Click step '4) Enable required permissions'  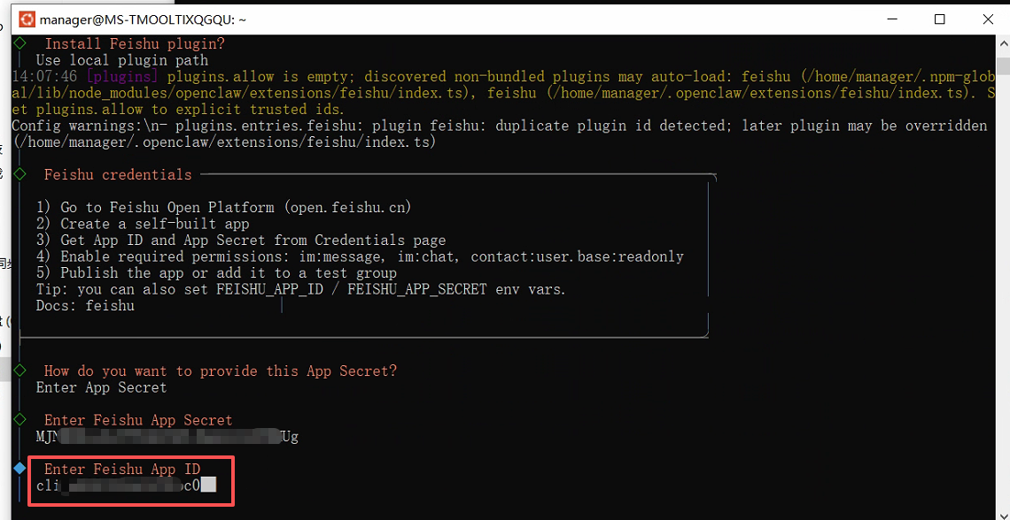pos(360,256)
